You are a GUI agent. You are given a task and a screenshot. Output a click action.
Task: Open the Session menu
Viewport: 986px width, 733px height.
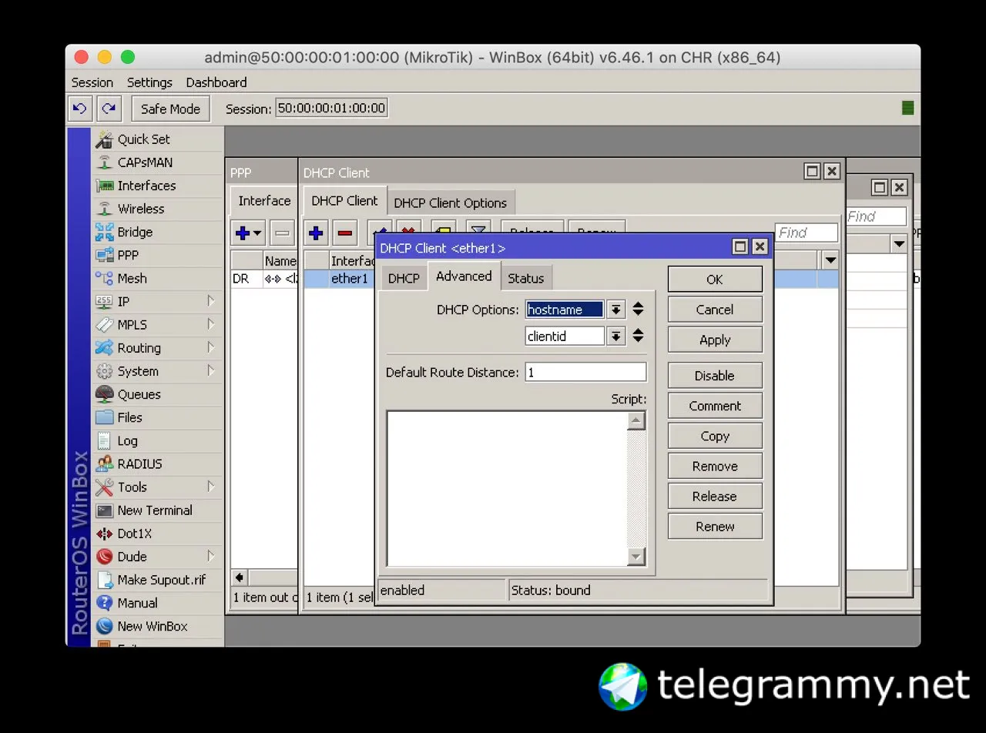click(x=92, y=82)
